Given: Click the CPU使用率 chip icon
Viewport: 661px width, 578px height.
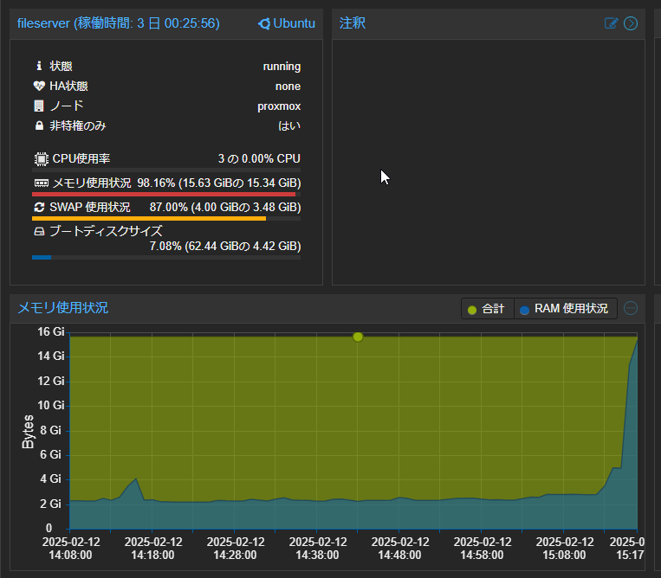Looking at the screenshot, I should (x=40, y=159).
